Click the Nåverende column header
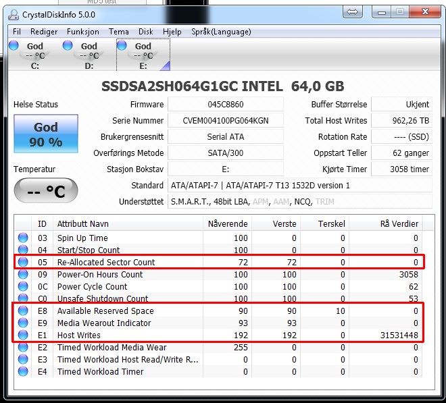The width and height of the screenshot is (446, 403). point(227,223)
